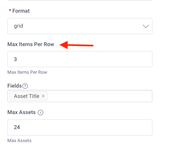
Task: Click the chevron arrow in Format selector
Action: point(146,26)
